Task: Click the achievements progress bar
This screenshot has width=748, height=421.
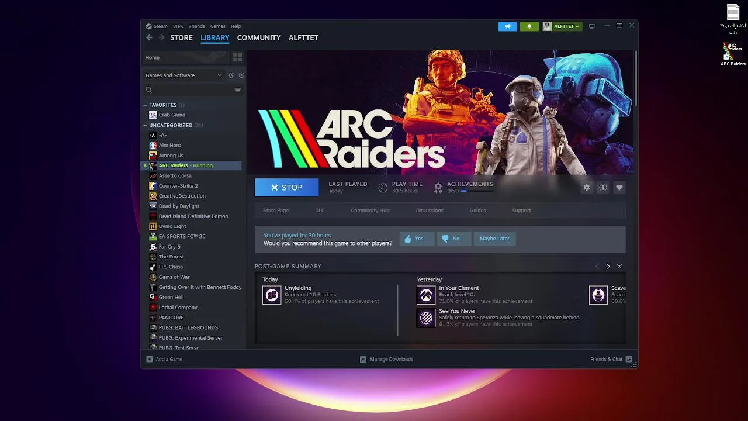Action: pos(477,191)
